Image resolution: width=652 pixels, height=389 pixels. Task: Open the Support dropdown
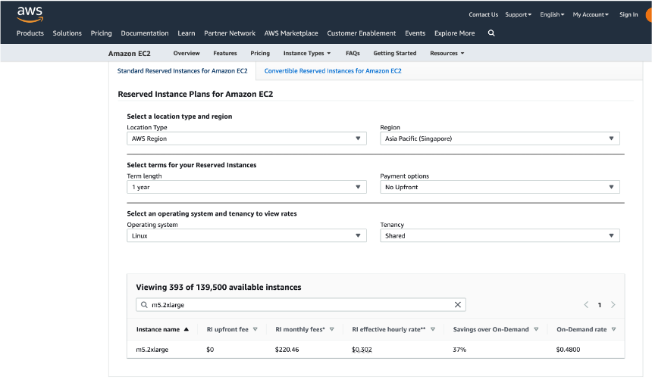click(518, 14)
